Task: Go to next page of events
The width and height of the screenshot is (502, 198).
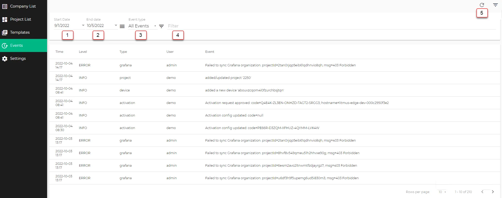Action: [493, 192]
